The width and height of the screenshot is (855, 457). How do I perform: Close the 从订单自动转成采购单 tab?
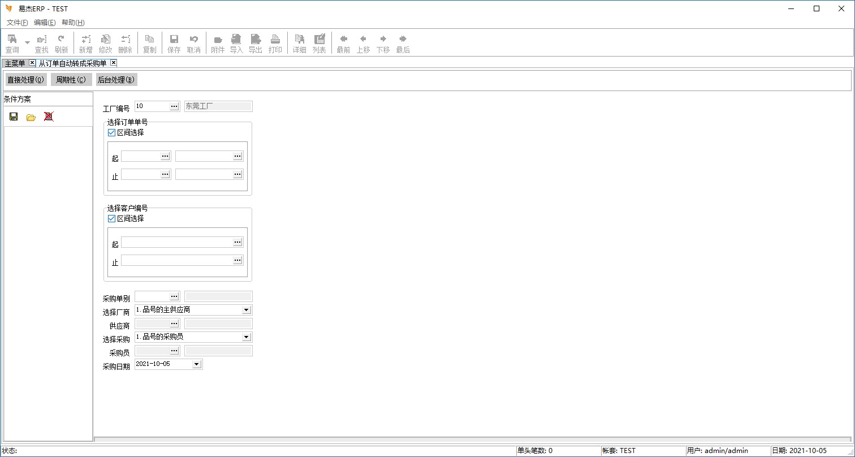click(114, 63)
